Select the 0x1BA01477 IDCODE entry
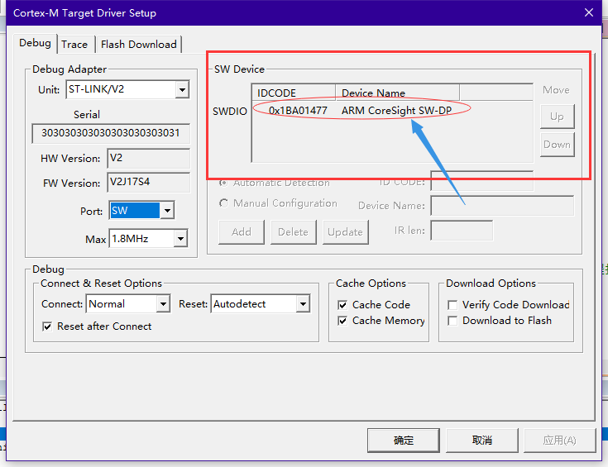Viewport: 608px width, 467px height. click(298, 111)
